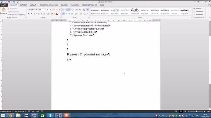Viewport: 211px width, 118px height.
Task: Click the clear formatting icon
Action: pos(60,10)
